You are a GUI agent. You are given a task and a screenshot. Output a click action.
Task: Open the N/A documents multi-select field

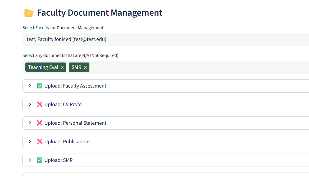tap(177, 67)
